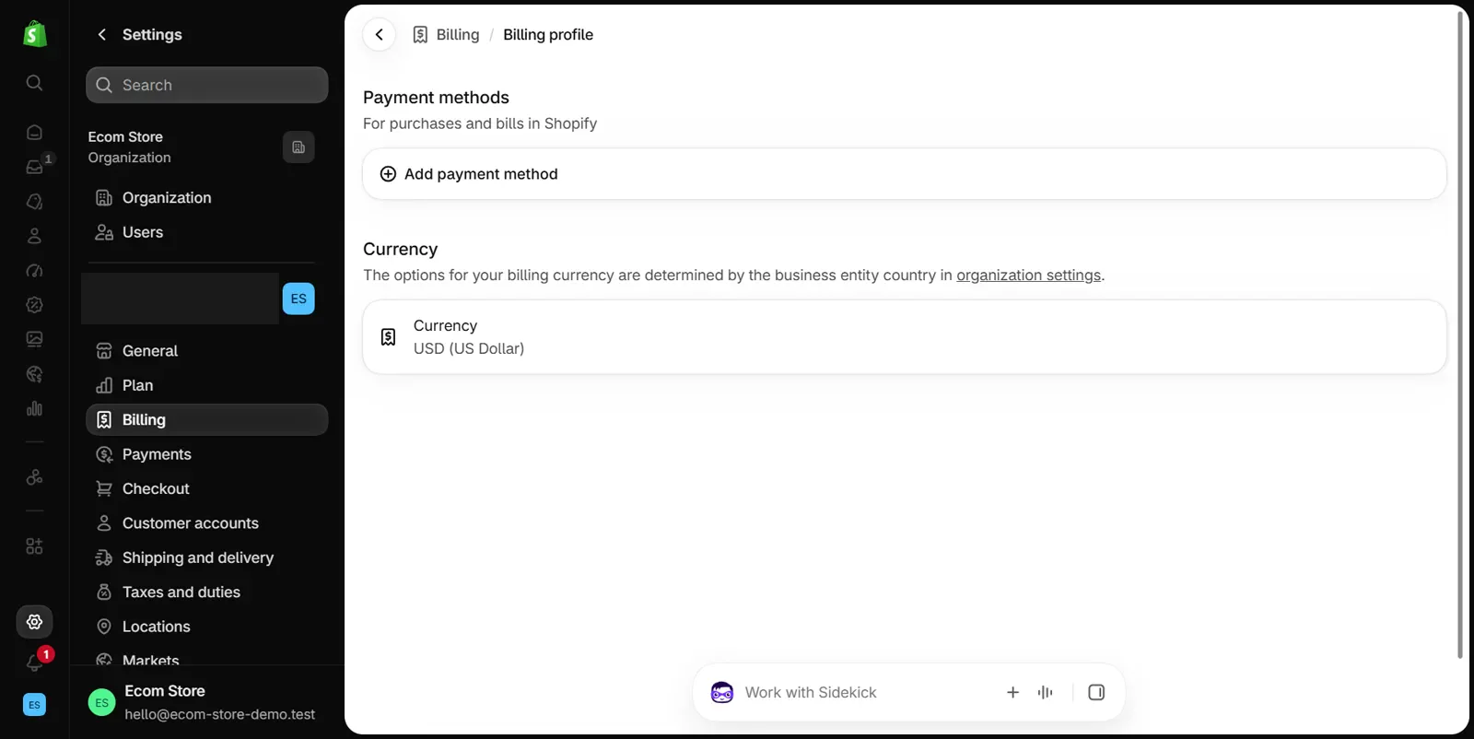Image resolution: width=1474 pixels, height=739 pixels.
Task: Click the Ecom Store account at sidebar bottom
Action: (x=207, y=702)
